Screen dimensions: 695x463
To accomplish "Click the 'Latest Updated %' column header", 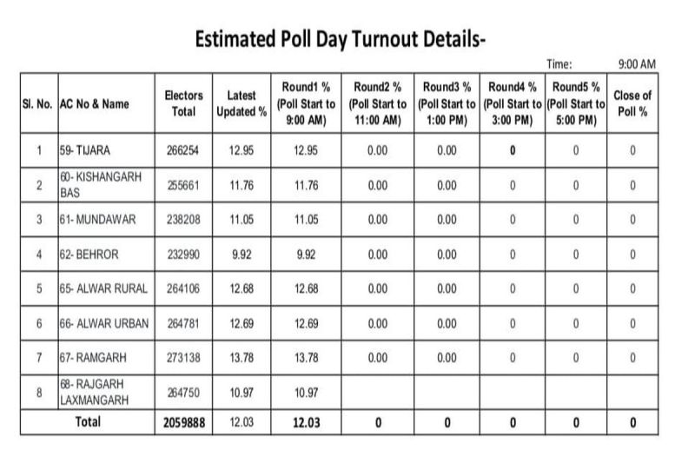I will click(x=241, y=103).
